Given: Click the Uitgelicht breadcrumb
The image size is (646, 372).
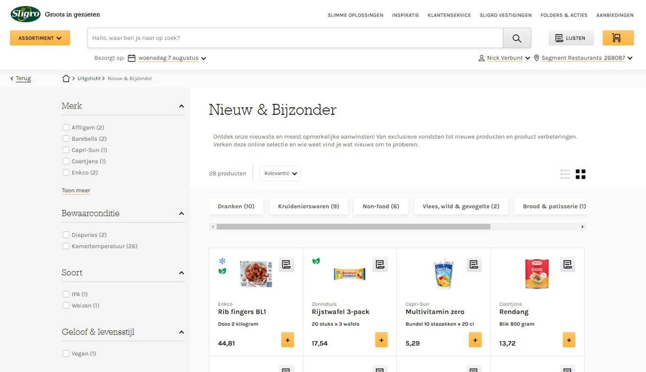Looking at the screenshot, I should pos(89,79).
